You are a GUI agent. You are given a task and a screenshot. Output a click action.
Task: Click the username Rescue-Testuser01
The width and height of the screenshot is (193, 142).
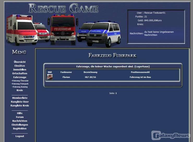pyautogui.click(x=155, y=13)
